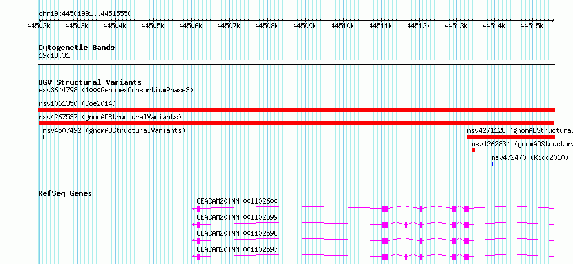Click the 44505k ruler tick label
The image size is (573, 264).
(153, 26)
